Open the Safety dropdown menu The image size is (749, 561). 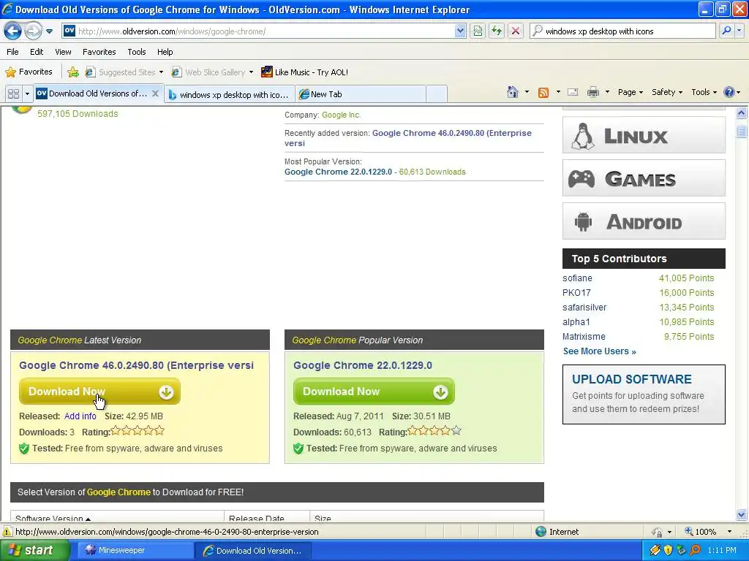(x=667, y=92)
